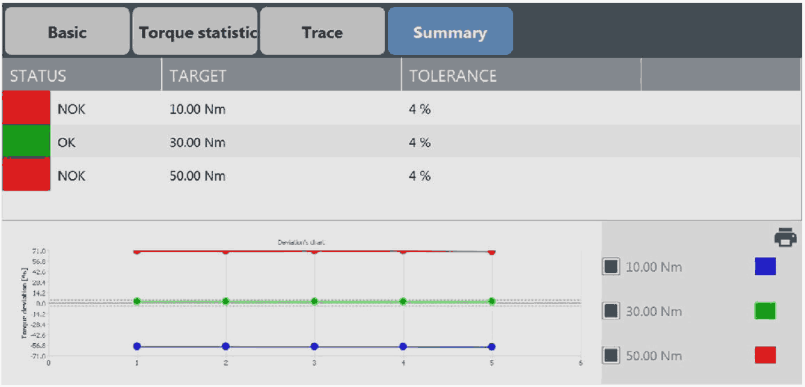Open the Basic tab
The image size is (805, 387).
(x=67, y=32)
